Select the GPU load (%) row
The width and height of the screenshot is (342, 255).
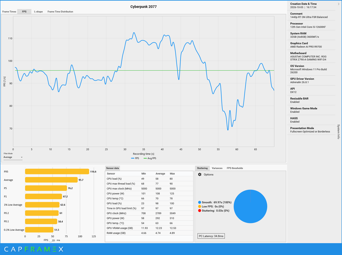149,203
